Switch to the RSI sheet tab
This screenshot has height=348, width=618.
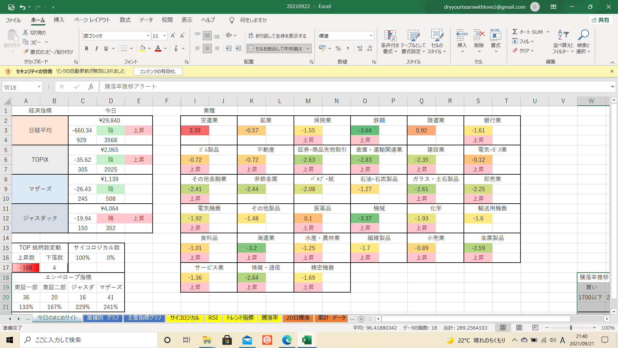tap(213, 318)
